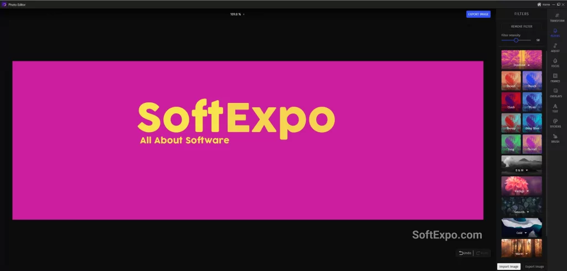Switch to the Filters tab
Viewport: 567px width, 271px height.
[x=555, y=32]
